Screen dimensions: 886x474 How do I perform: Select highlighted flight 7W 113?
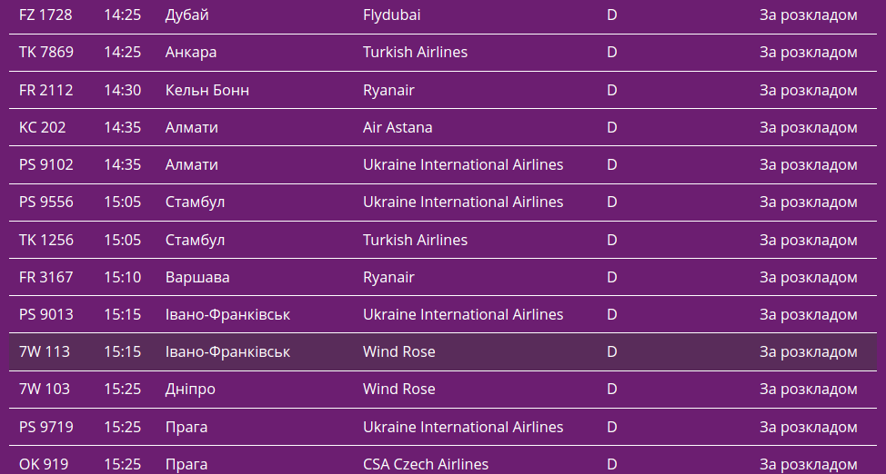tap(45, 351)
